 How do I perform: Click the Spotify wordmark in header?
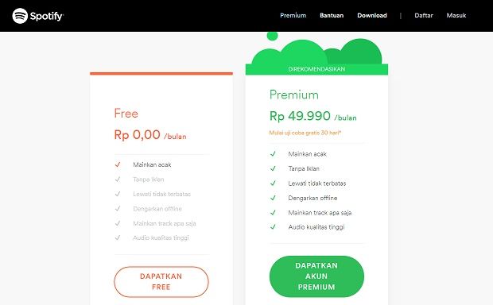(x=47, y=16)
